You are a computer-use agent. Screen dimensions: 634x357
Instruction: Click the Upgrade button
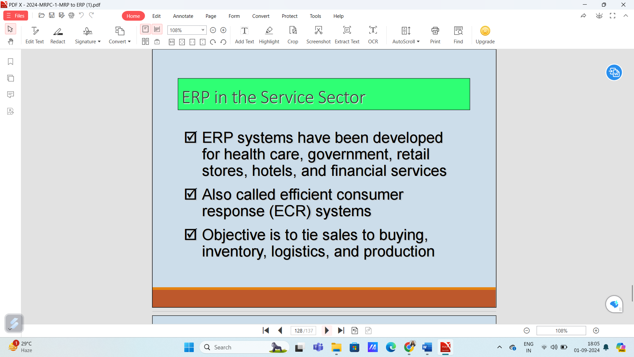[x=485, y=35]
